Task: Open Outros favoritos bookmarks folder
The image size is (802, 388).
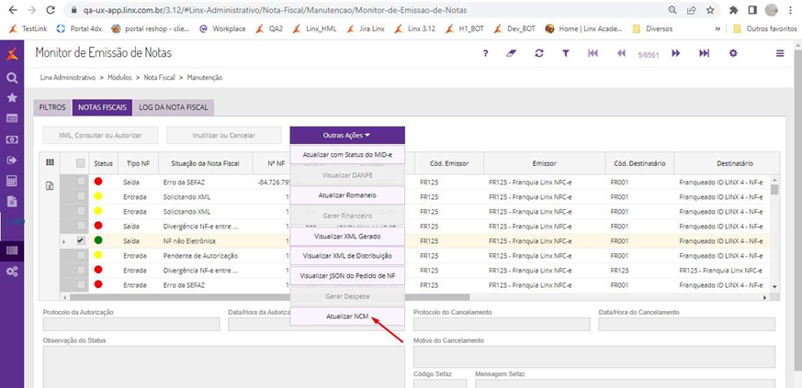Action: click(764, 29)
